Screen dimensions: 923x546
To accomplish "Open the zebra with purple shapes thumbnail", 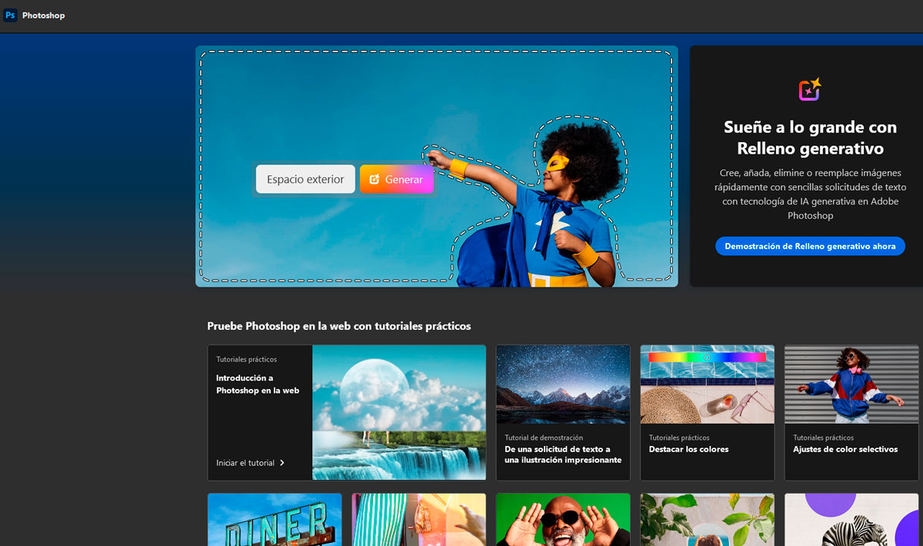I will tap(851, 520).
